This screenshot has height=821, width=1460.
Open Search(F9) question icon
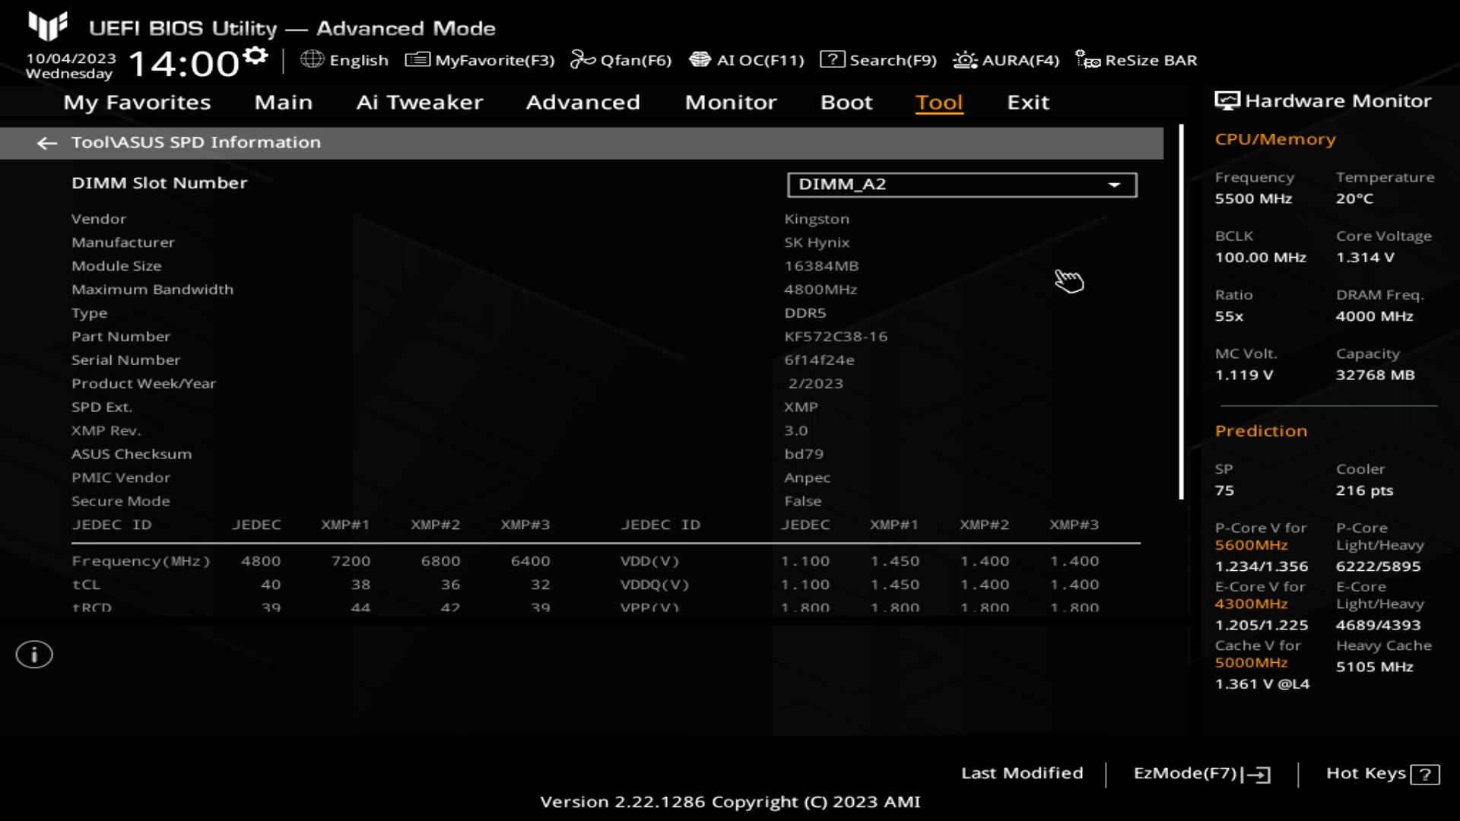pyautogui.click(x=832, y=59)
